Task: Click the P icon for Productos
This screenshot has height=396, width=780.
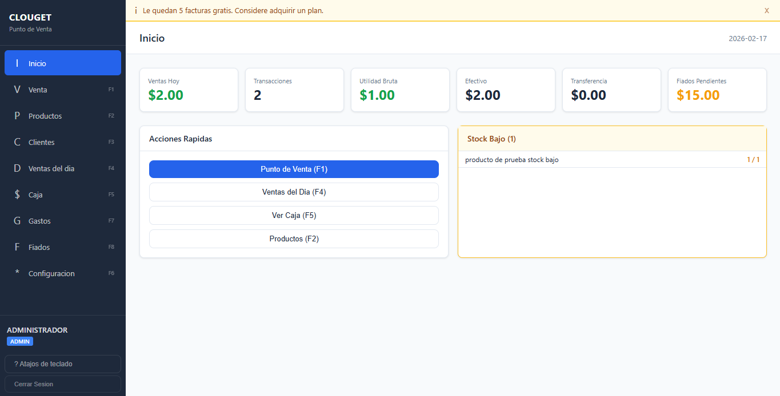Action: 17,116
